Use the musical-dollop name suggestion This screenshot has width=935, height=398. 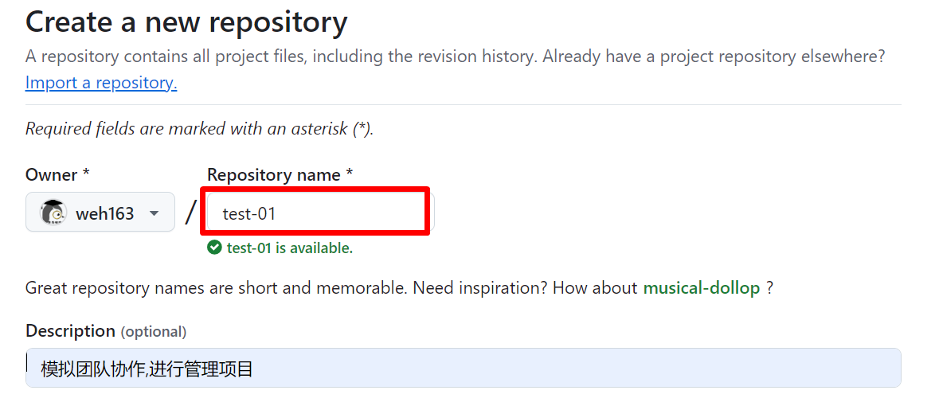pyautogui.click(x=701, y=288)
